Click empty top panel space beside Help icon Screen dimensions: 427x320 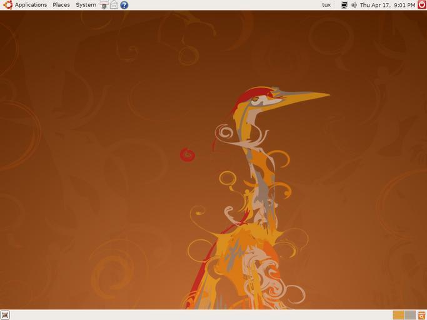[x=219, y=5]
